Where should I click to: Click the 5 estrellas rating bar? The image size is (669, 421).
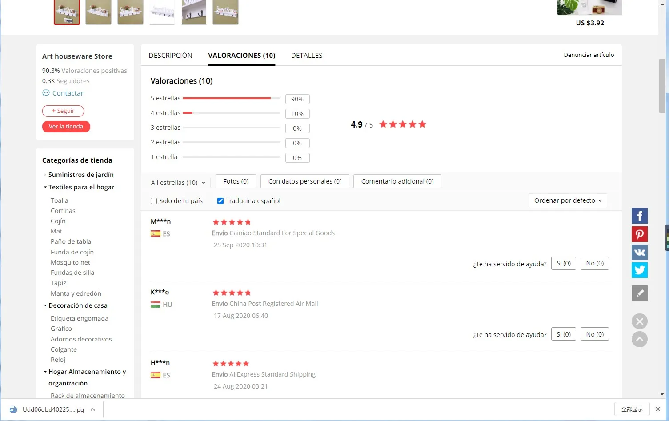click(x=232, y=98)
